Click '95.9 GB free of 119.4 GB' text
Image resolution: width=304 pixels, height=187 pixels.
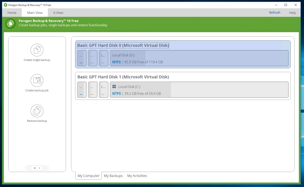pos(143,62)
